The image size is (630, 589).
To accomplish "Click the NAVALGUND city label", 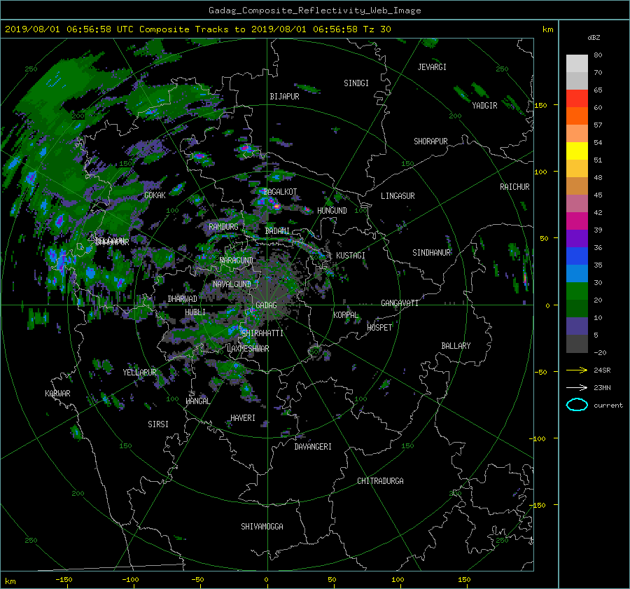I will click(232, 284).
